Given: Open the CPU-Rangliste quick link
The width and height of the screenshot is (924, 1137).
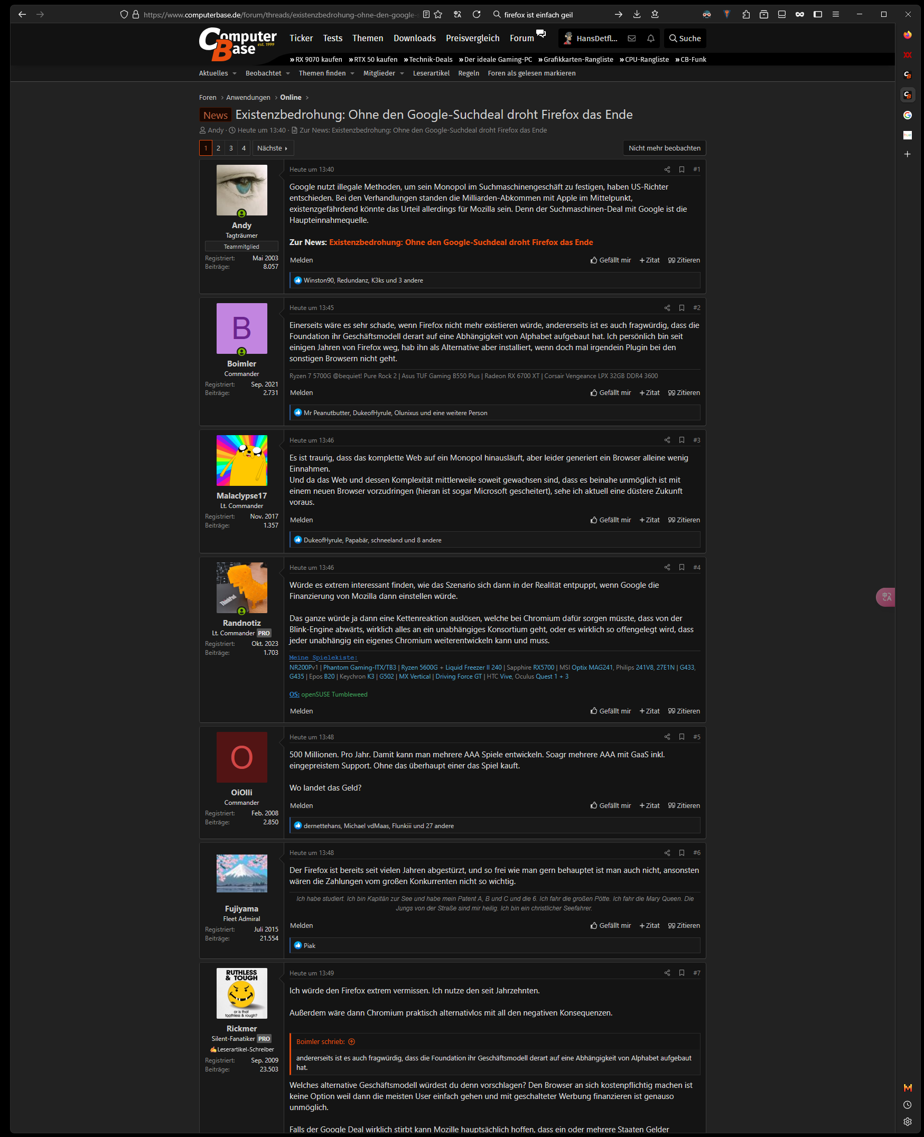Looking at the screenshot, I should point(644,60).
